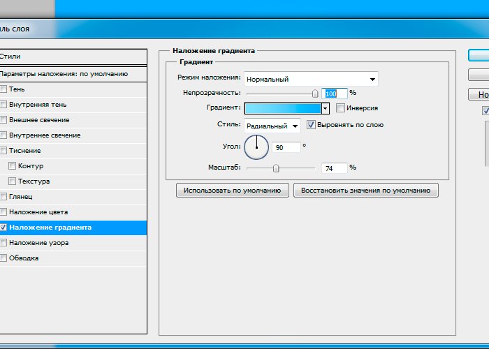The image size is (489, 349).
Task: Click Восстановить значения по умолчанию button
Action: point(366,191)
